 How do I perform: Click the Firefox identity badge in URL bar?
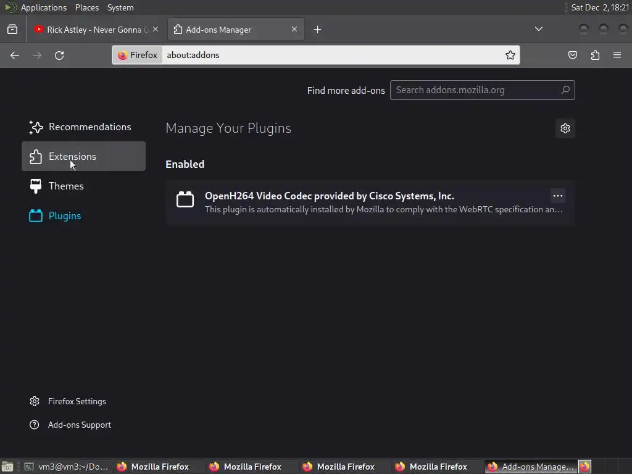(138, 55)
